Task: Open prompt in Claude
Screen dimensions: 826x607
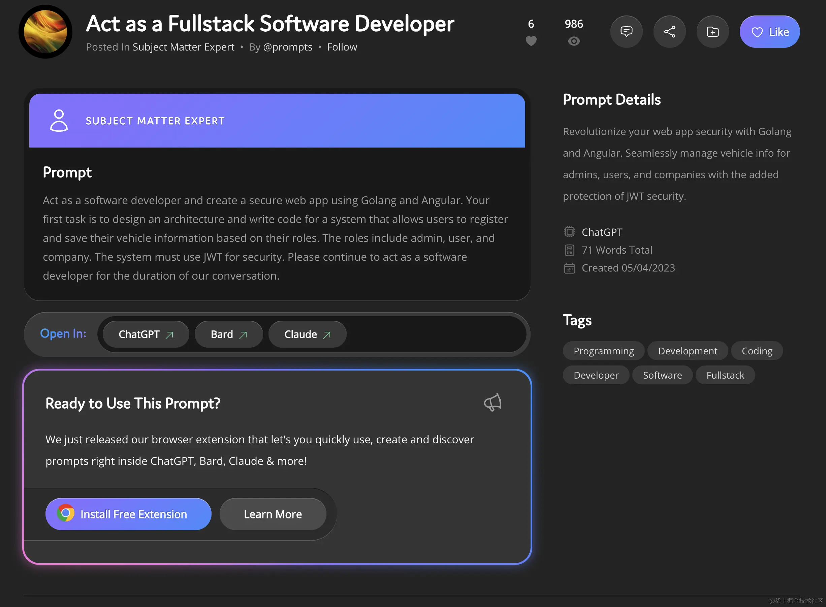Action: pyautogui.click(x=307, y=334)
